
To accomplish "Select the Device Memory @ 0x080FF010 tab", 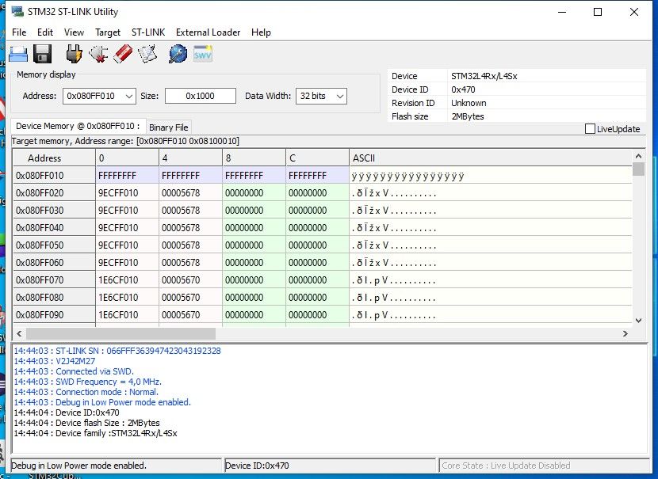I will pos(78,126).
